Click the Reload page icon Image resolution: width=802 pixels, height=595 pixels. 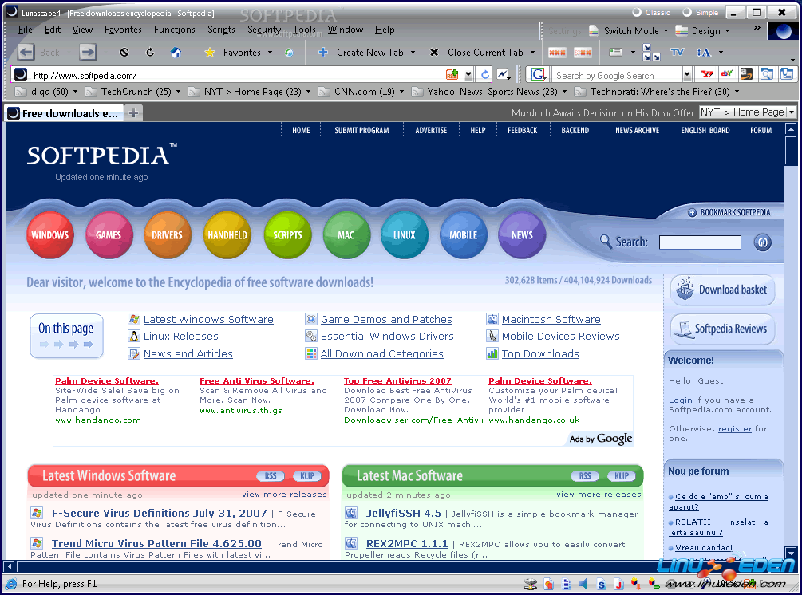click(x=150, y=53)
